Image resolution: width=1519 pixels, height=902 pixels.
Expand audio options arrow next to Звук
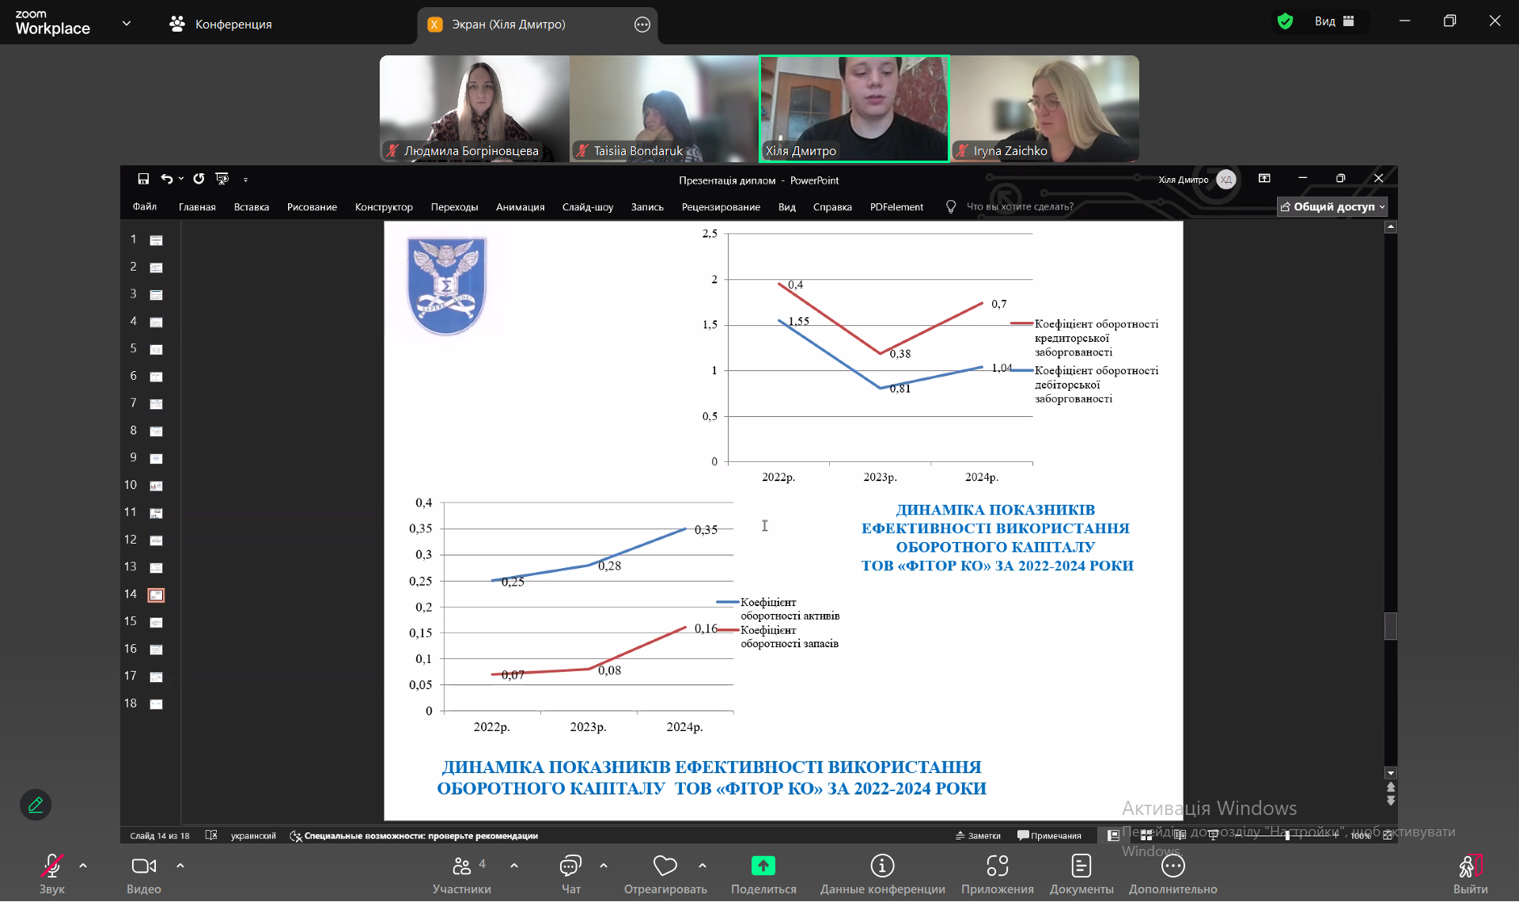[83, 866]
